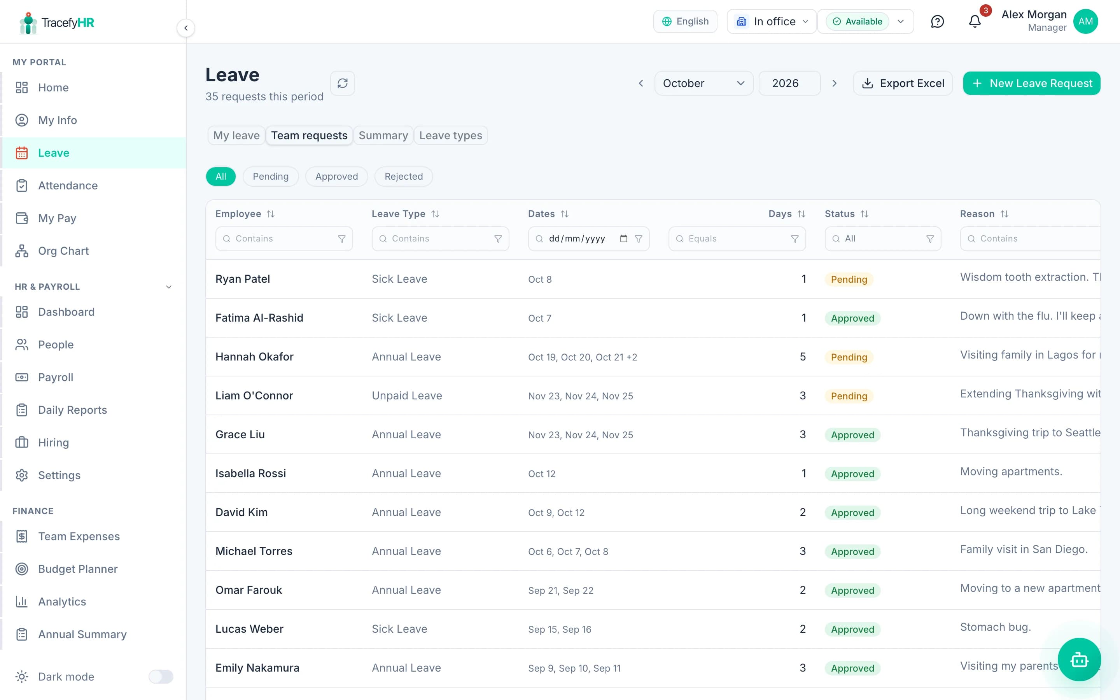The image size is (1120, 700).
Task: Open the Status All filter dropdown
Action: click(882, 239)
